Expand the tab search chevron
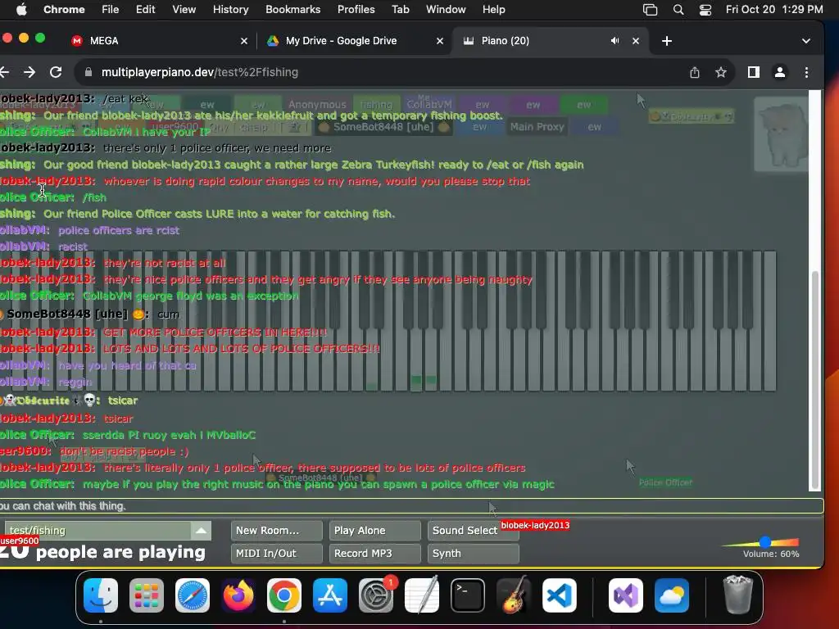The height and width of the screenshot is (629, 839). 806,41
